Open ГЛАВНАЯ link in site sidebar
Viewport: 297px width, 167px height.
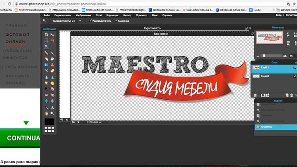pyautogui.click(x=17, y=26)
